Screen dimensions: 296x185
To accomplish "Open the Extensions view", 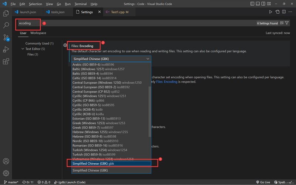I will point(6,61).
